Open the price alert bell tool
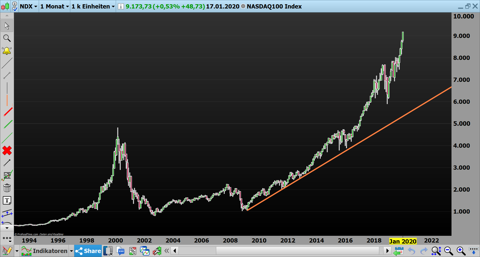The height and width of the screenshot is (257, 480). (x=7, y=51)
